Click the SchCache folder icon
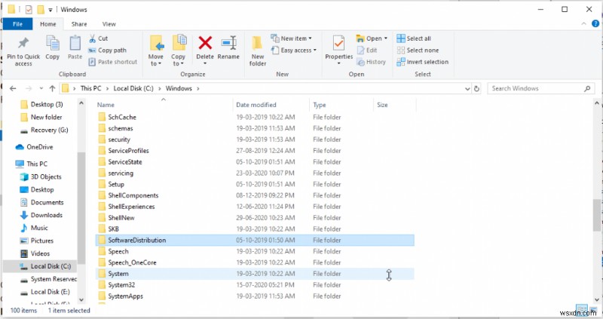Viewport: 603px width, 319px height. (102, 117)
